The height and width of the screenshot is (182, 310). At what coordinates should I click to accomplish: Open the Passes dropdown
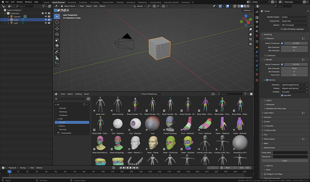click(x=294, y=88)
